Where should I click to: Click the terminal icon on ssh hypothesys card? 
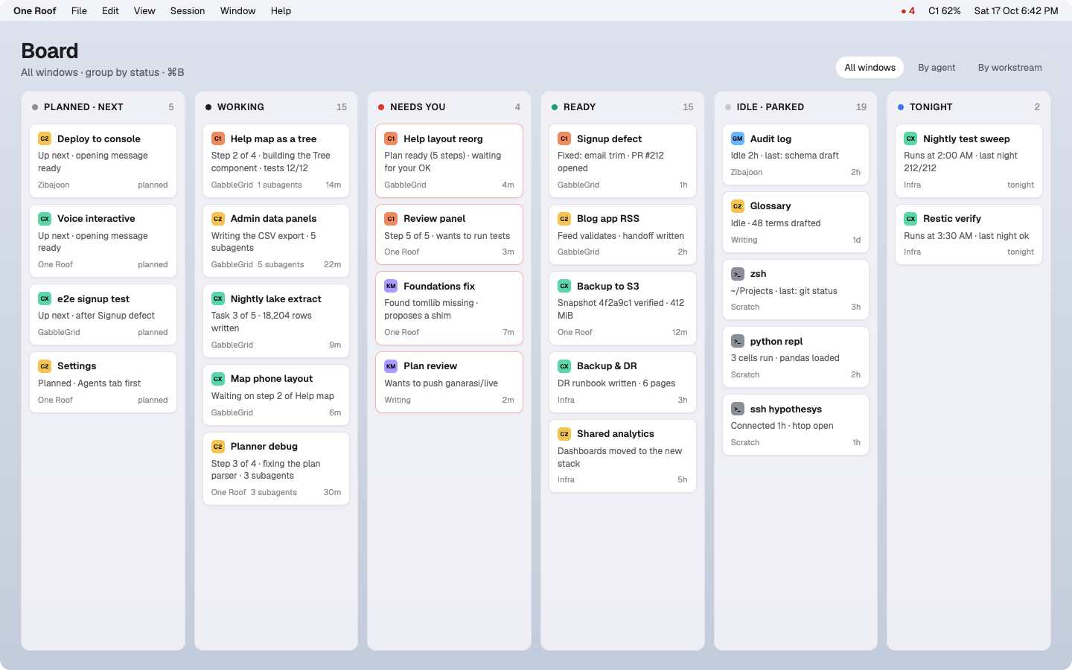tap(738, 409)
